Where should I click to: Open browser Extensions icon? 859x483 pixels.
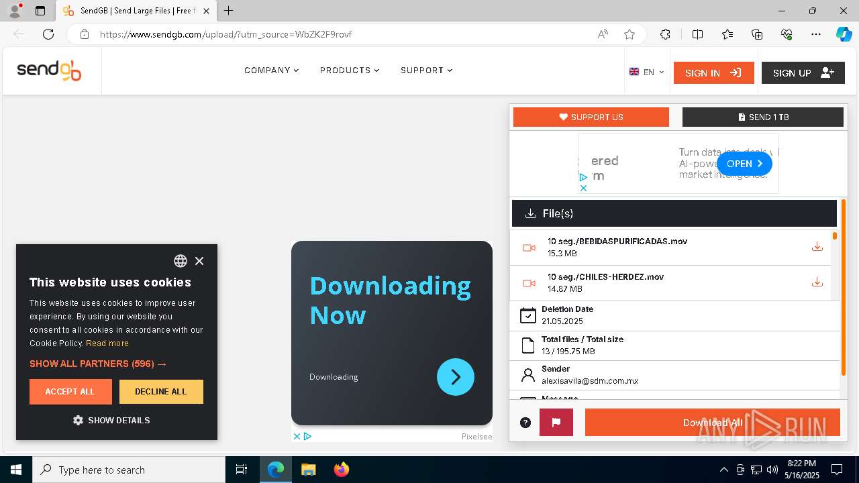coord(665,34)
